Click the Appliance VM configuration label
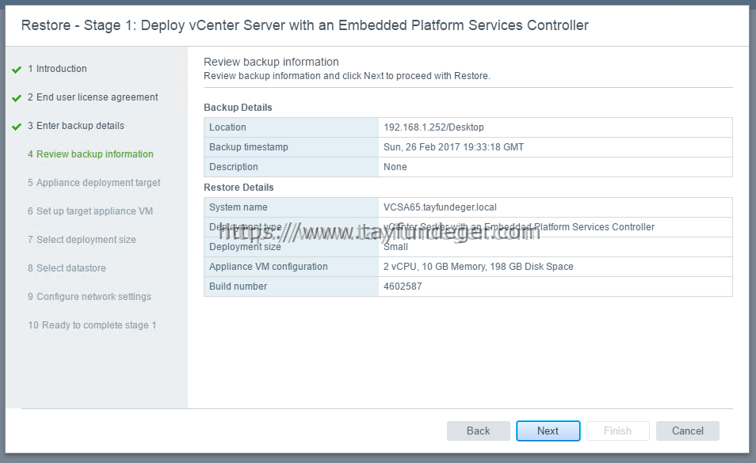The image size is (756, 463). 268,267
